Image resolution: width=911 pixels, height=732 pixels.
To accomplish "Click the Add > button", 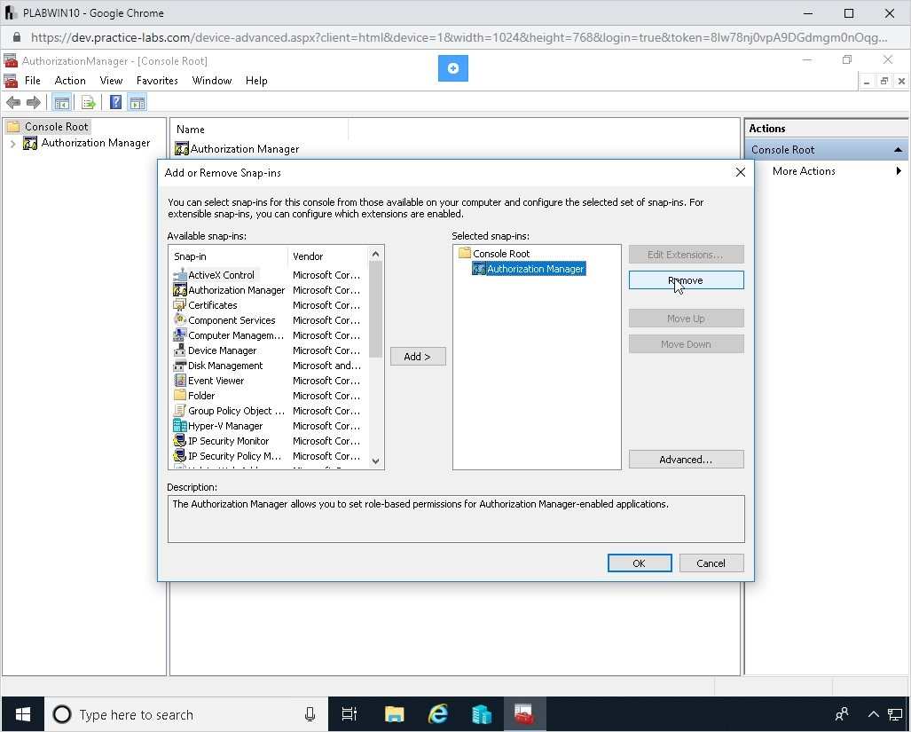I will tap(418, 356).
